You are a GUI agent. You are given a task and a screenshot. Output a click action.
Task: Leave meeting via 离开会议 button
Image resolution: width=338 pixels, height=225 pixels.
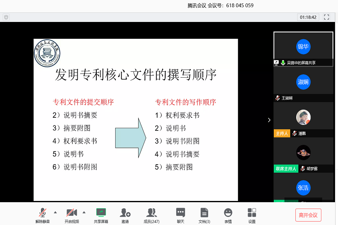pos(308,215)
